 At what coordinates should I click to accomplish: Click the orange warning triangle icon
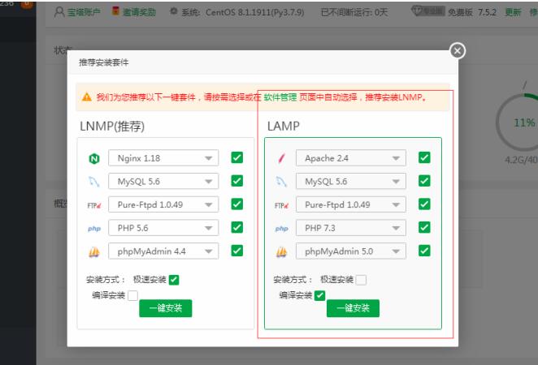[x=86, y=97]
